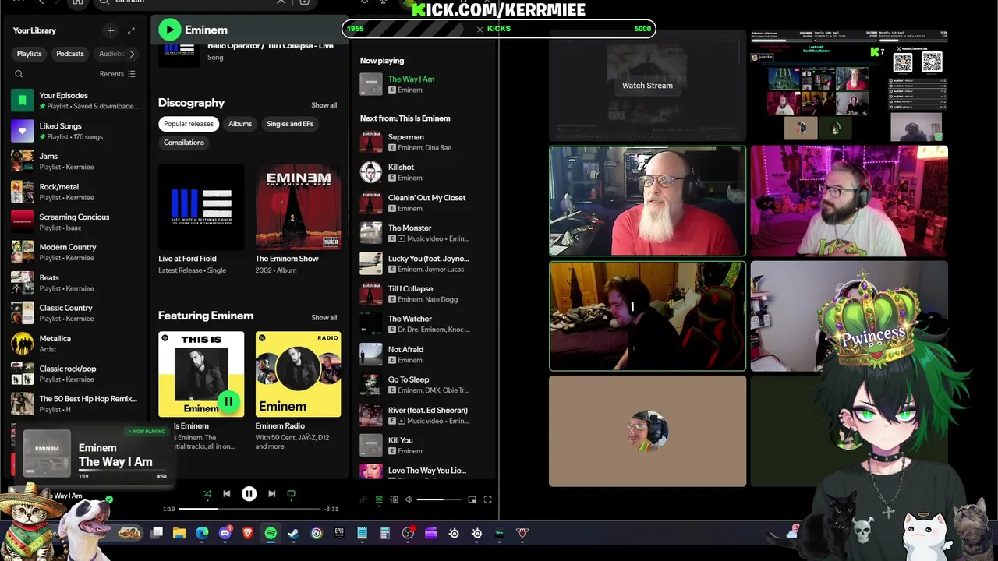The image size is (998, 561).
Task: Toggle shuffle in the player bar
Action: [x=207, y=493]
